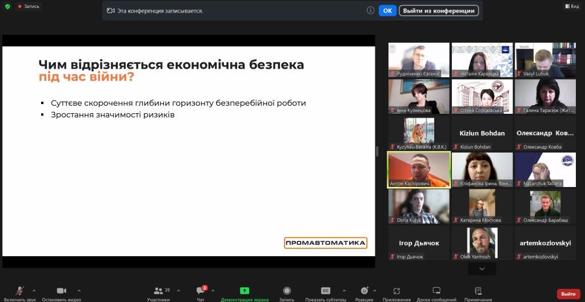Image resolution: width=585 pixels, height=302 pixels.
Task: Start Демонстрация экрана screen sharing
Action: (x=245, y=294)
